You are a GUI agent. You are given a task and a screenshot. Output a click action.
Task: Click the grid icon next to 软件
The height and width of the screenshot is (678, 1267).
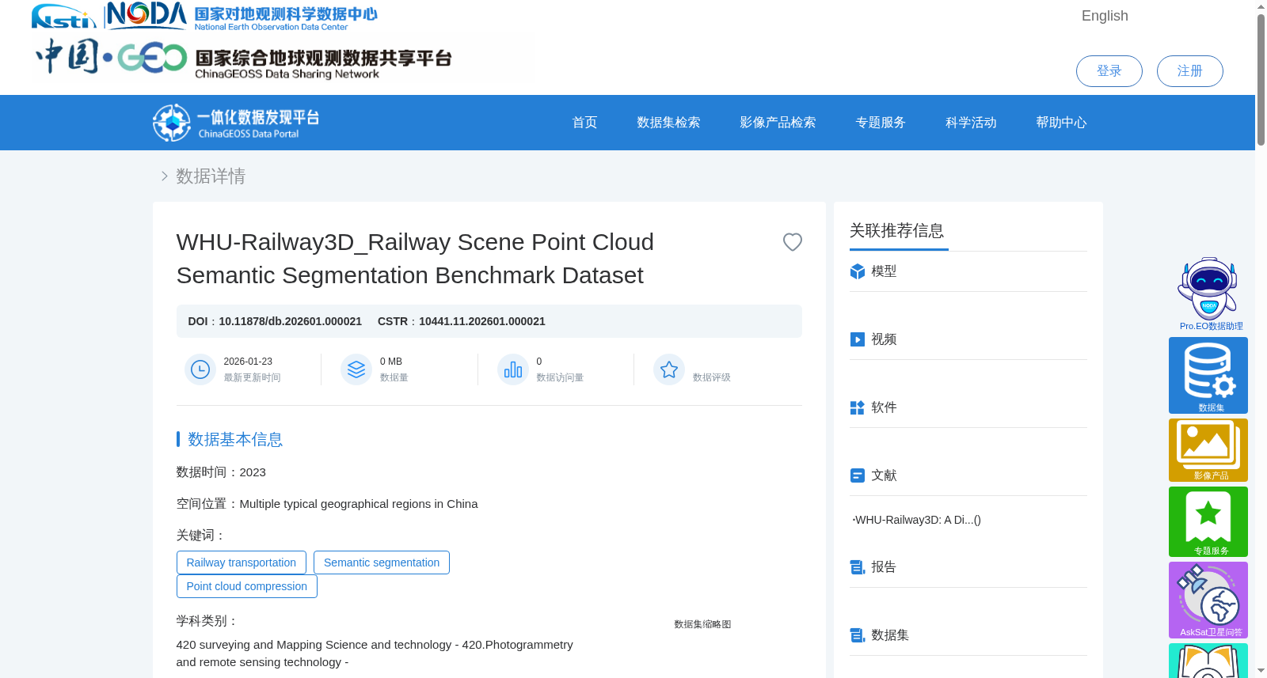[x=858, y=407]
